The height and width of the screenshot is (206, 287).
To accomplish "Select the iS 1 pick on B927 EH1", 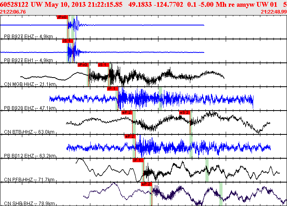I will click(x=68, y=41).
